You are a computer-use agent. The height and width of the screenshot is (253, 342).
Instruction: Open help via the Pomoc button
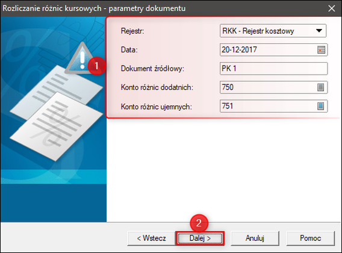coord(311,238)
